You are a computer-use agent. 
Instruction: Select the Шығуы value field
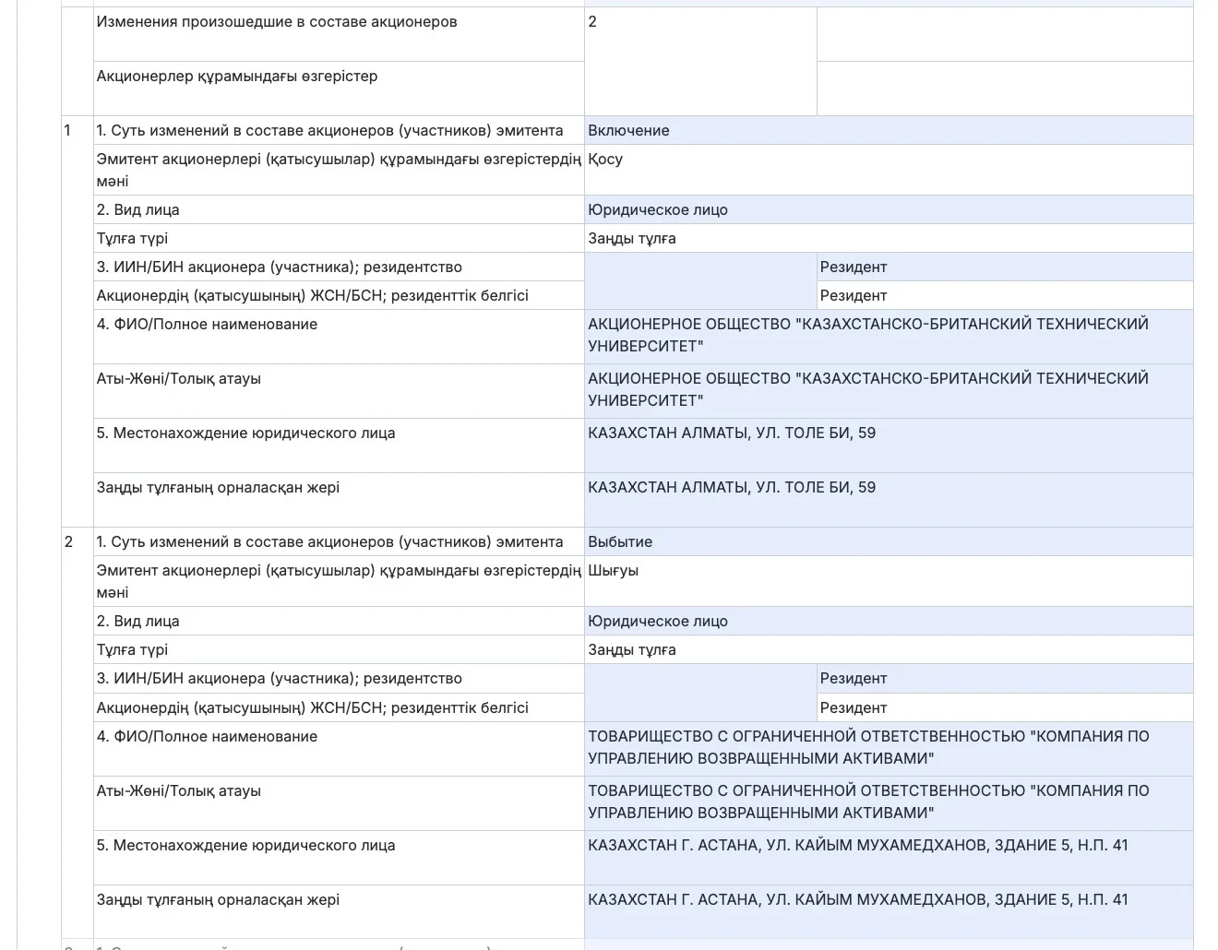click(888, 580)
